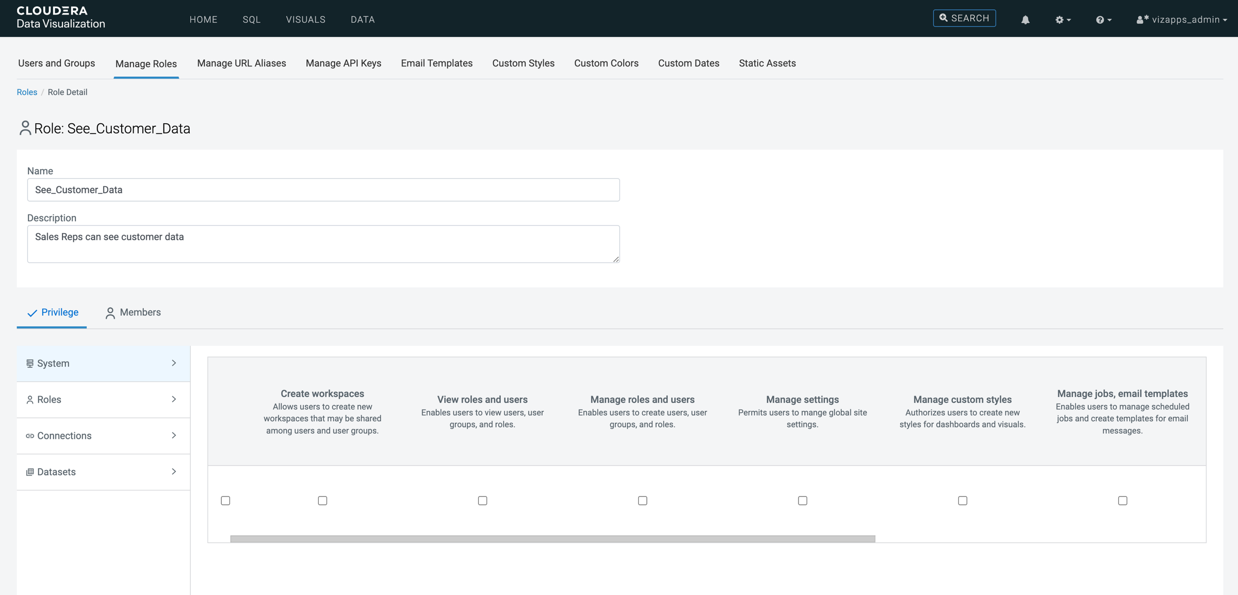
Task: Expand the Datasets section chevron
Action: [x=174, y=471]
